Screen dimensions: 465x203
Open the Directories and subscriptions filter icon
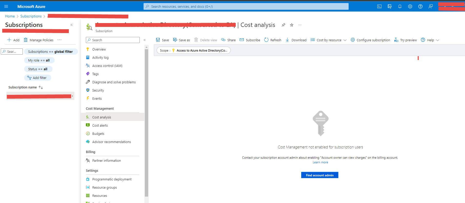click(x=390, y=6)
